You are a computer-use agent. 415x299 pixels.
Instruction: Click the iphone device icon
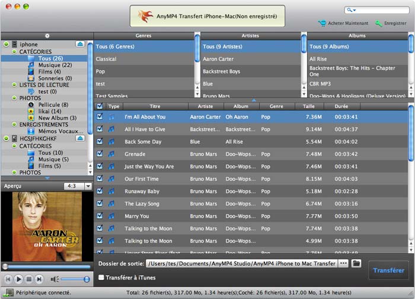coord(15,44)
